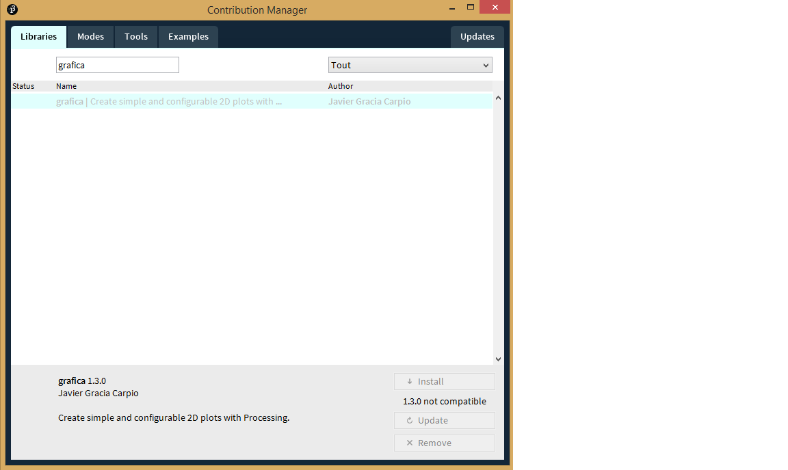Viewport: 788px width, 470px height.
Task: Sort list by Author column header
Action: pyautogui.click(x=341, y=86)
